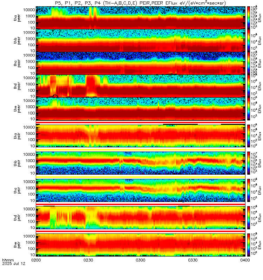Click the thb peir Eflux color bar

click(249, 163)
